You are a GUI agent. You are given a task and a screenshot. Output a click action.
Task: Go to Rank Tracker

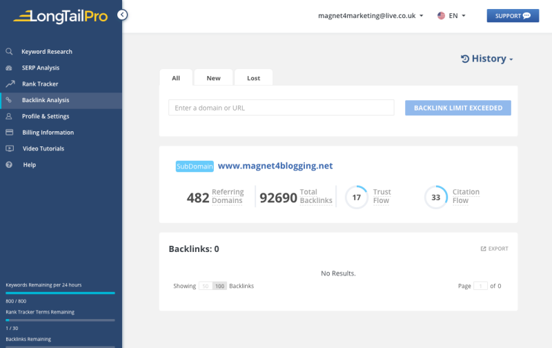click(x=40, y=84)
